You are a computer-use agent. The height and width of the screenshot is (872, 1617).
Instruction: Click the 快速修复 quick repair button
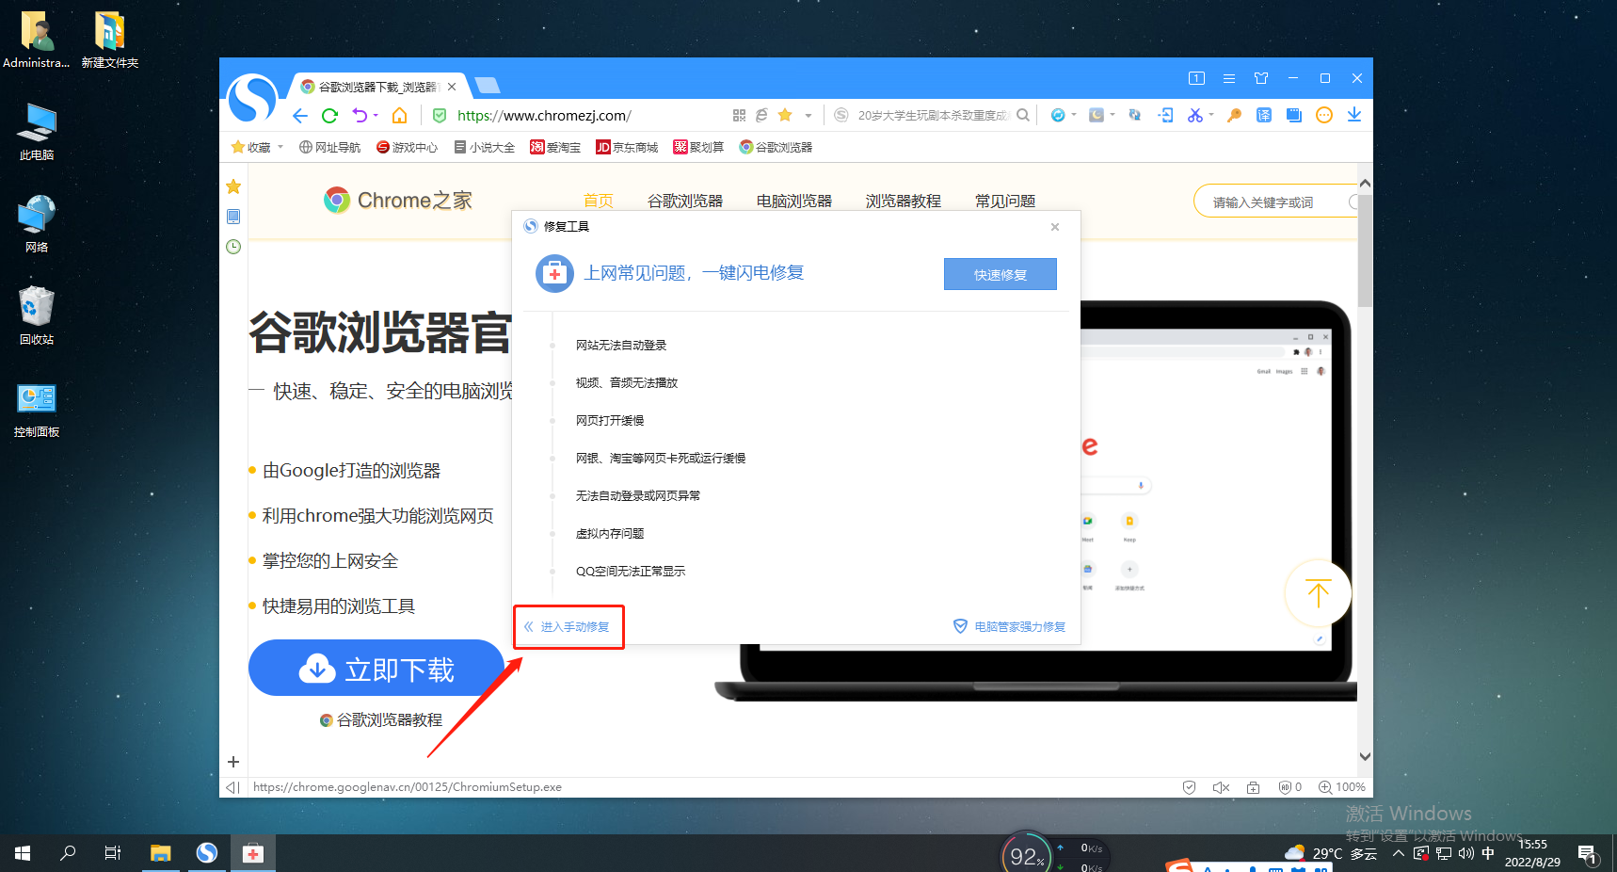1000,274
